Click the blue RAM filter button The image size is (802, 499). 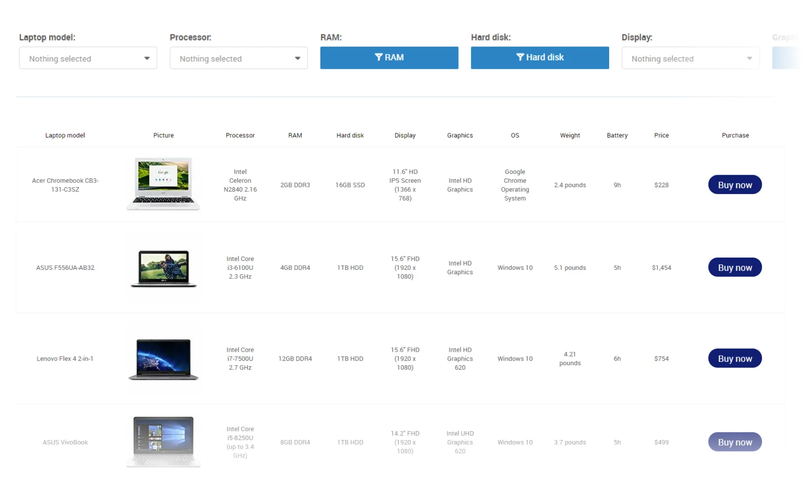coord(389,58)
